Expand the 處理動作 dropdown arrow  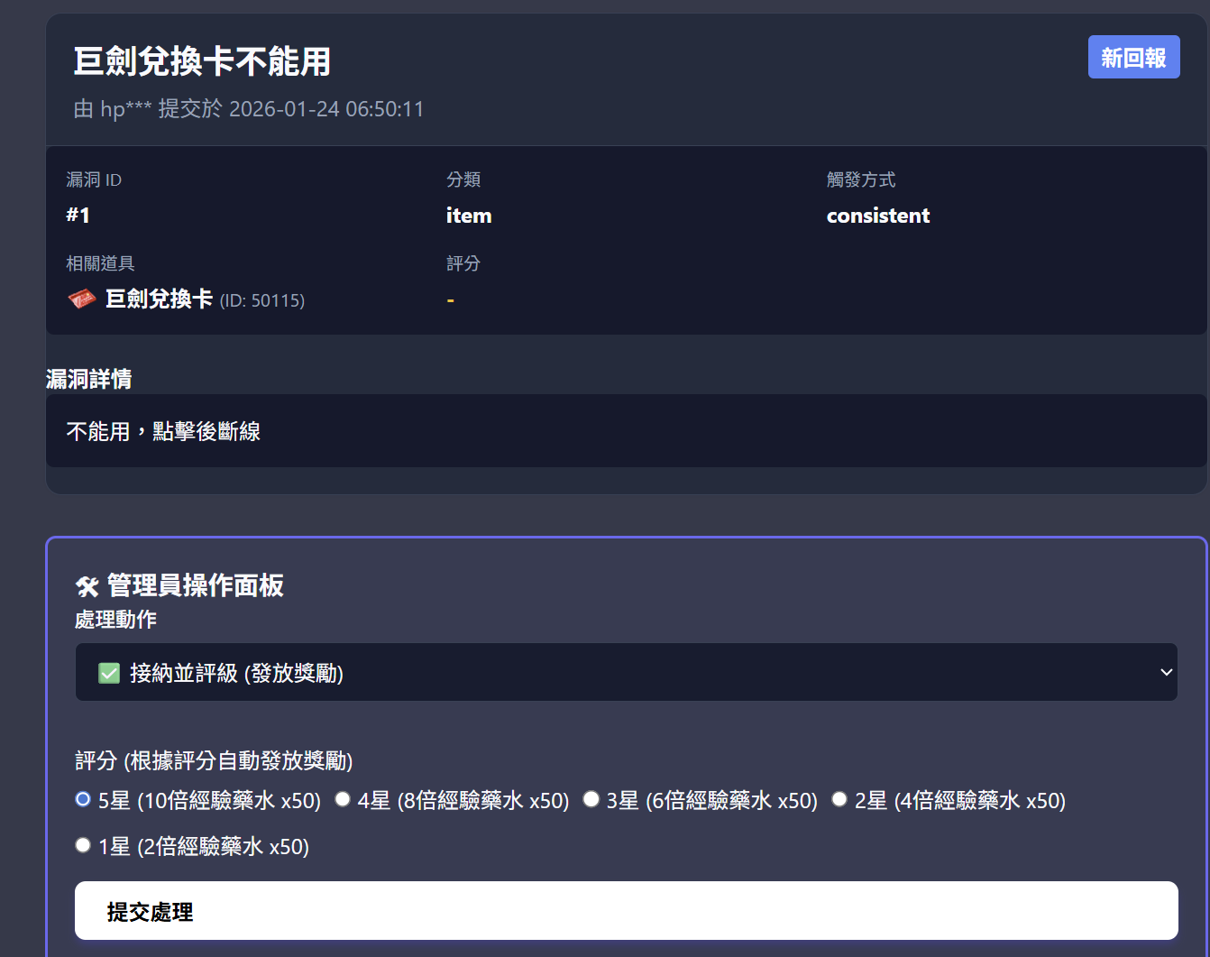coord(1166,673)
